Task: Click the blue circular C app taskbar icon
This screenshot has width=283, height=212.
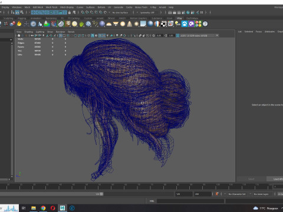Action: click(x=72, y=208)
